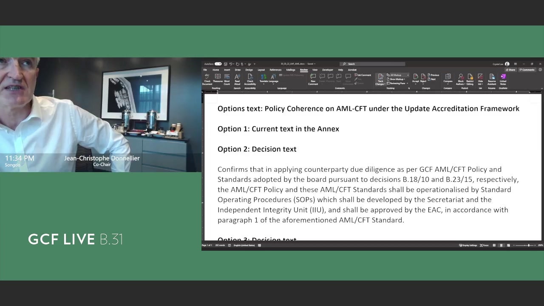
Task: Click English (United States) language in status bar
Action: [x=244, y=245]
